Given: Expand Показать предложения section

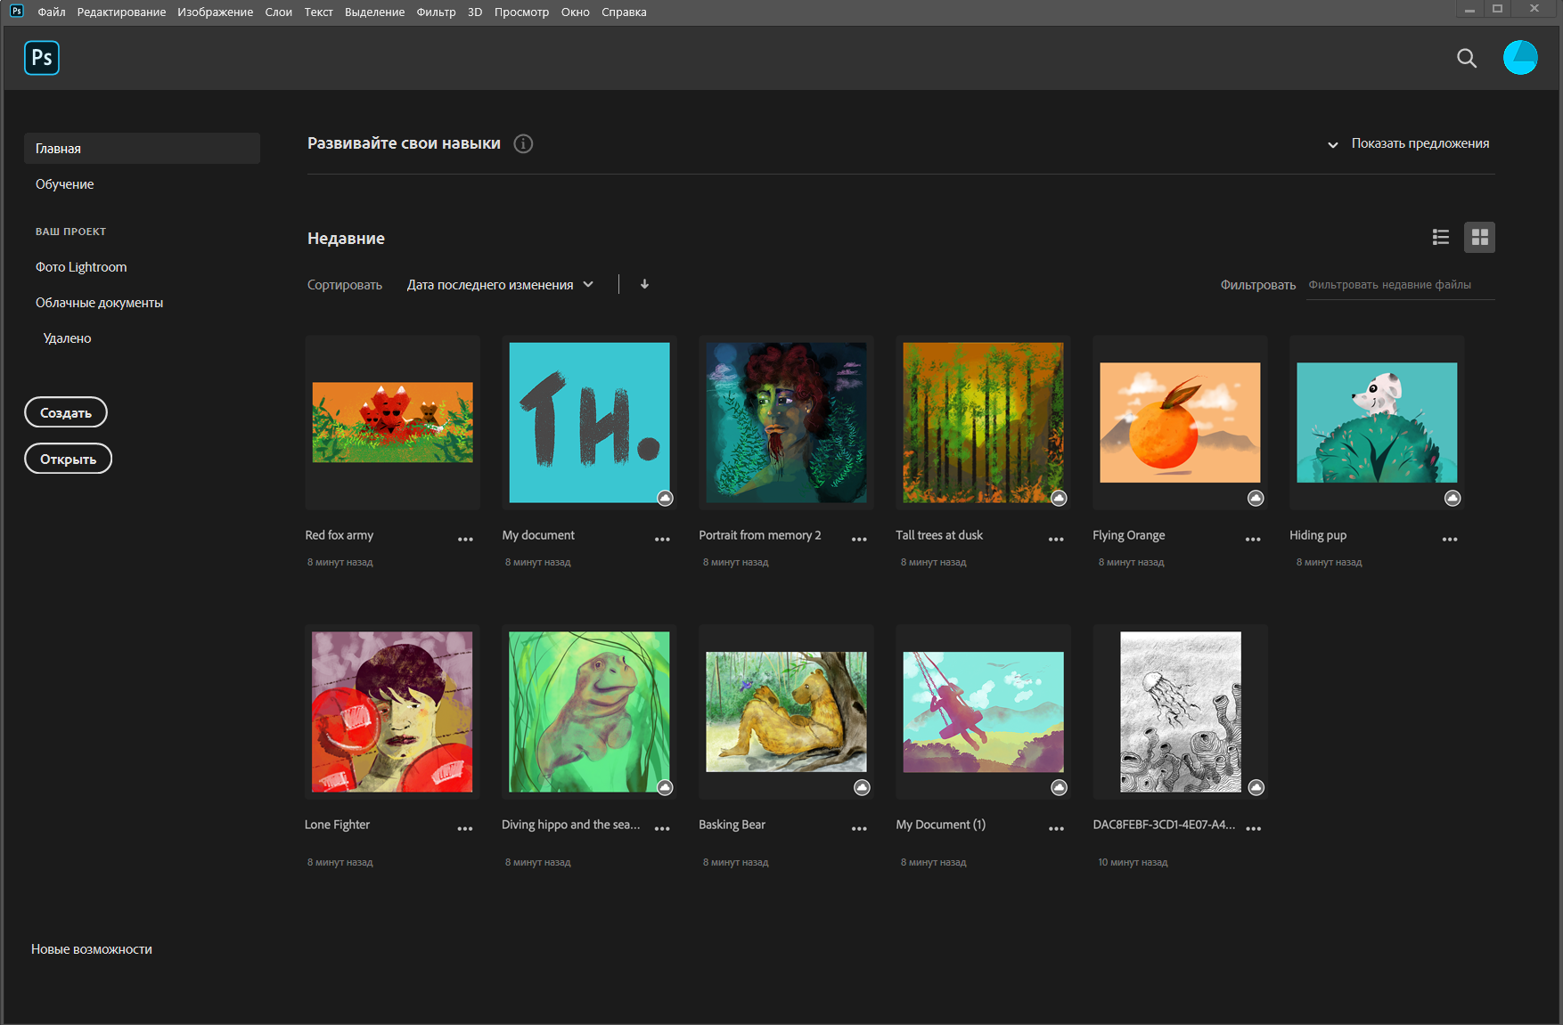Looking at the screenshot, I should click(x=1409, y=144).
